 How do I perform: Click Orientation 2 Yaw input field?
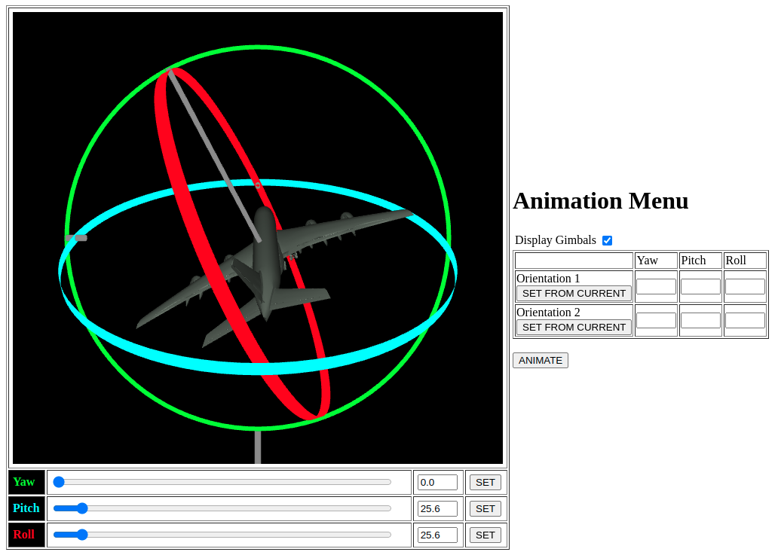[656, 320]
